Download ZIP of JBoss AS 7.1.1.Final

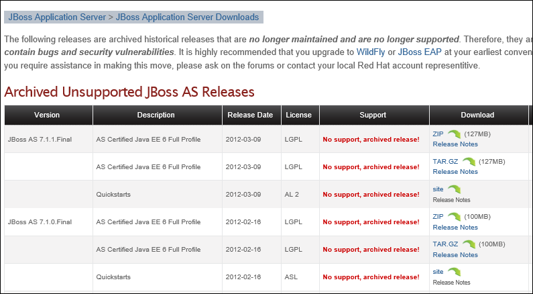pos(438,134)
